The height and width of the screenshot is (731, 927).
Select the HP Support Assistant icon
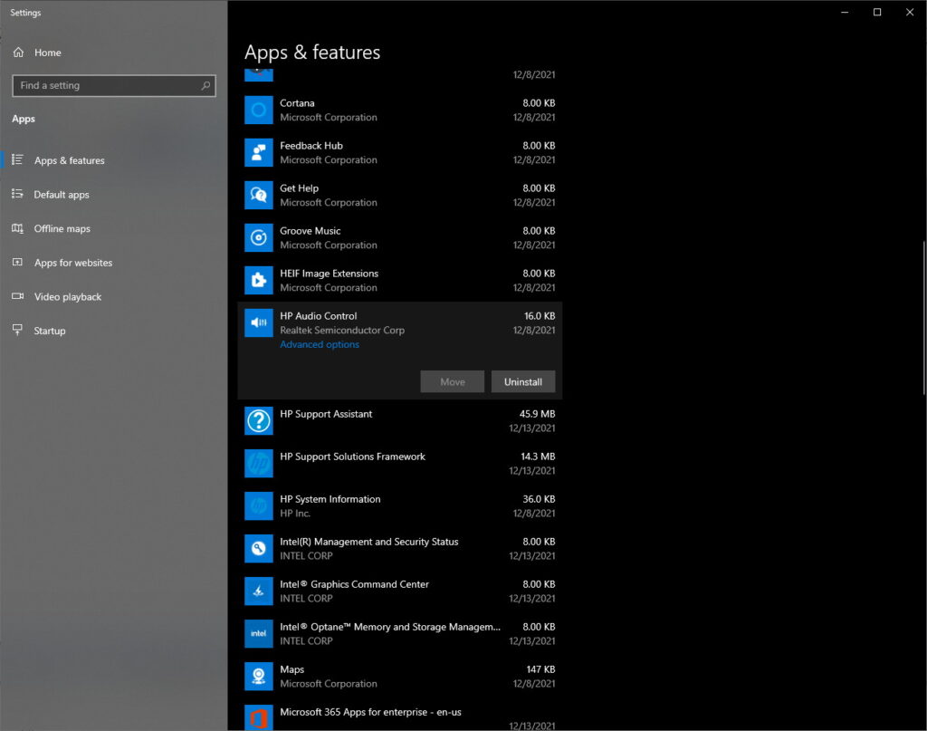pyautogui.click(x=259, y=420)
